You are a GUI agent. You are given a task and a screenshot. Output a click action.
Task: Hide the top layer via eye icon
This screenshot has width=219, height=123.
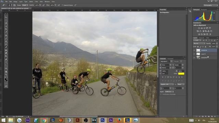tap(194, 50)
